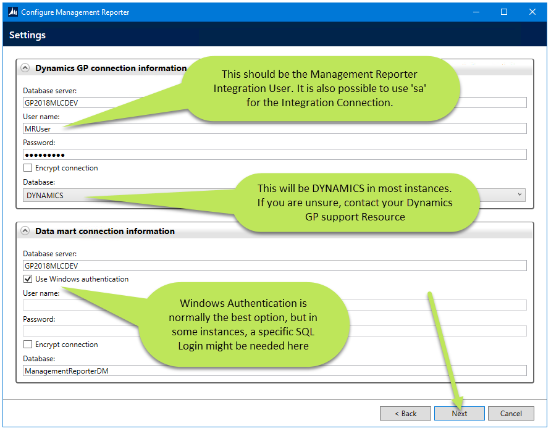Minimize the Configure Management Reporter window

pyautogui.click(x=476, y=12)
